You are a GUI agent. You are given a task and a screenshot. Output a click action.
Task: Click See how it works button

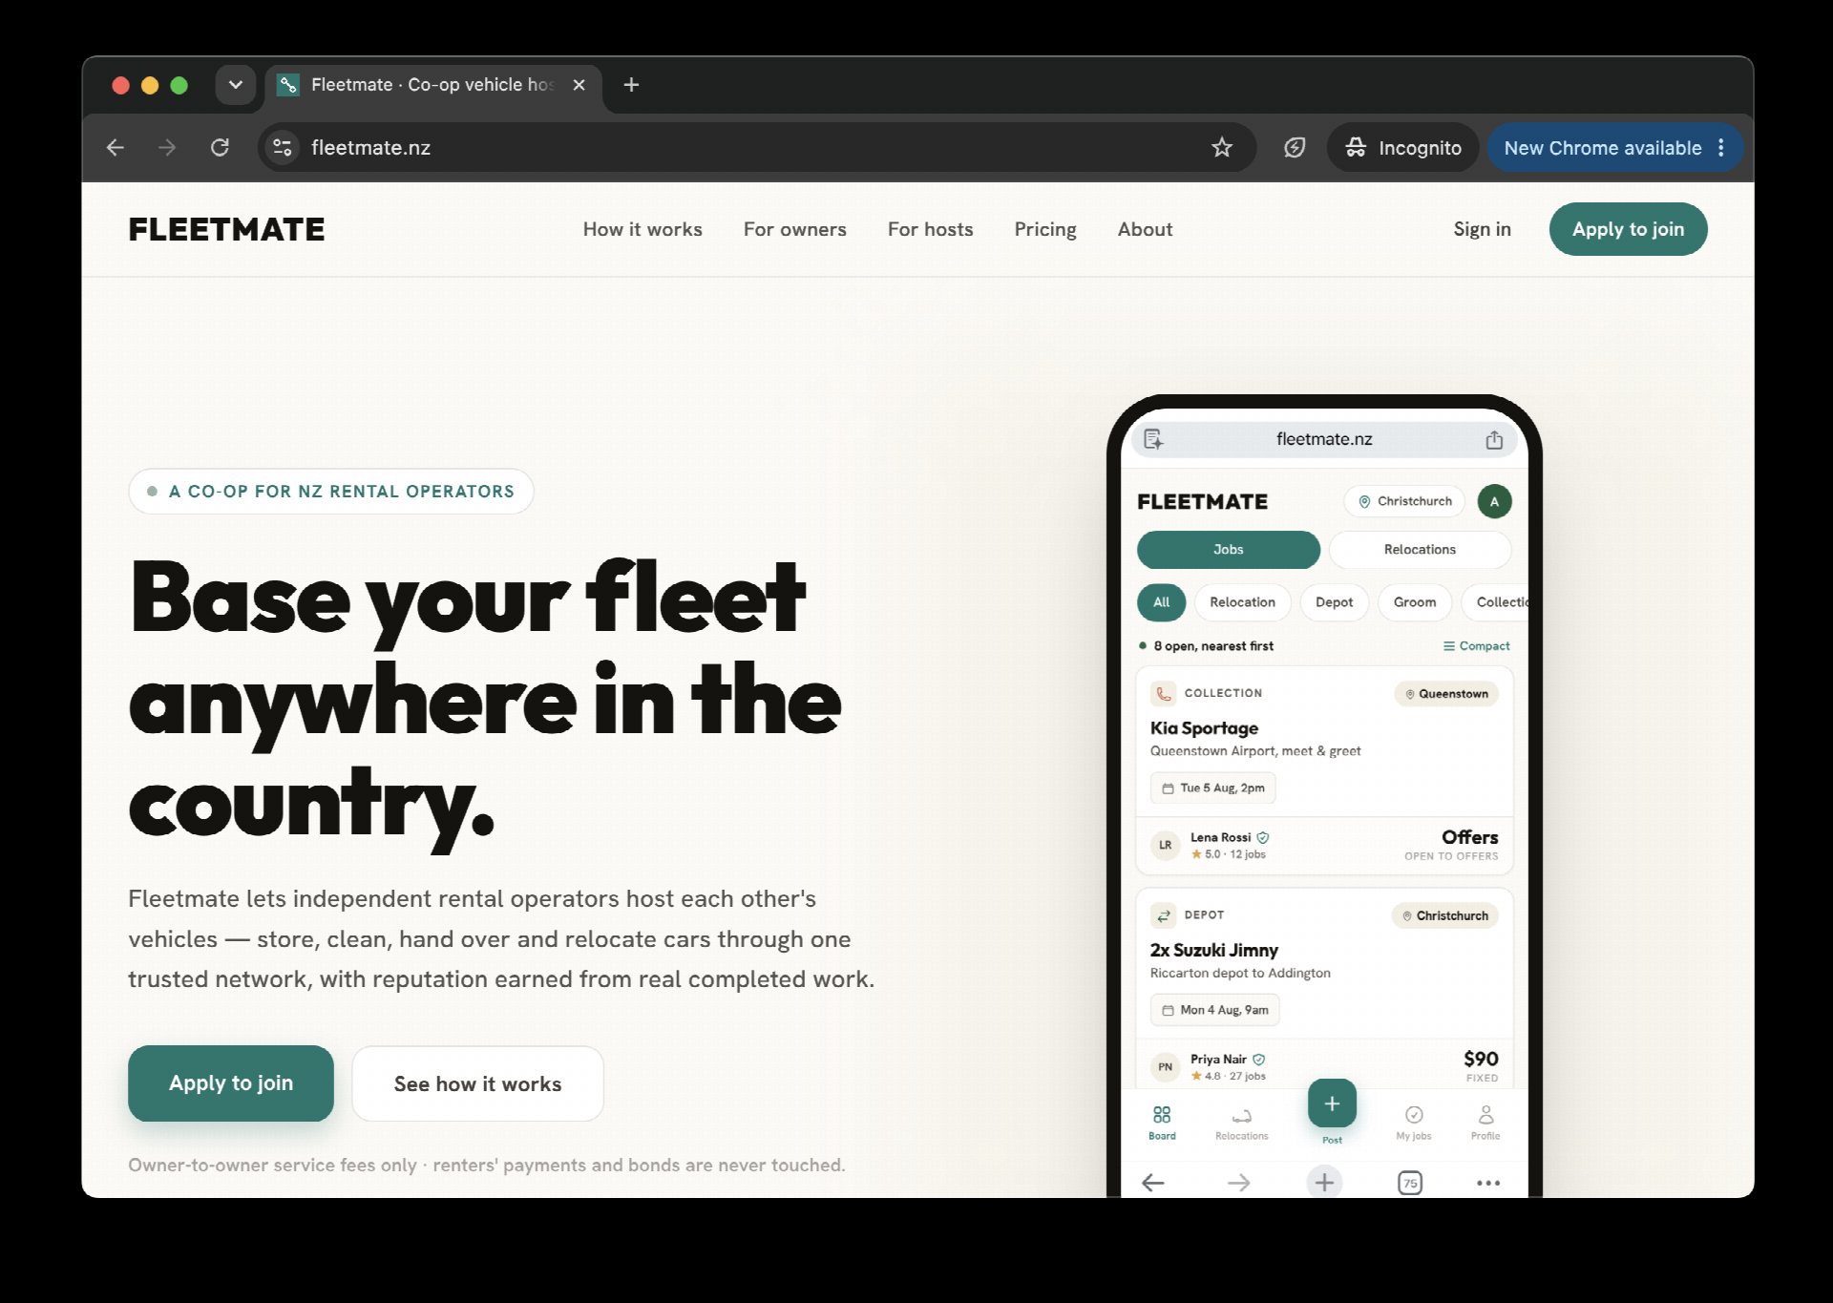477,1083
